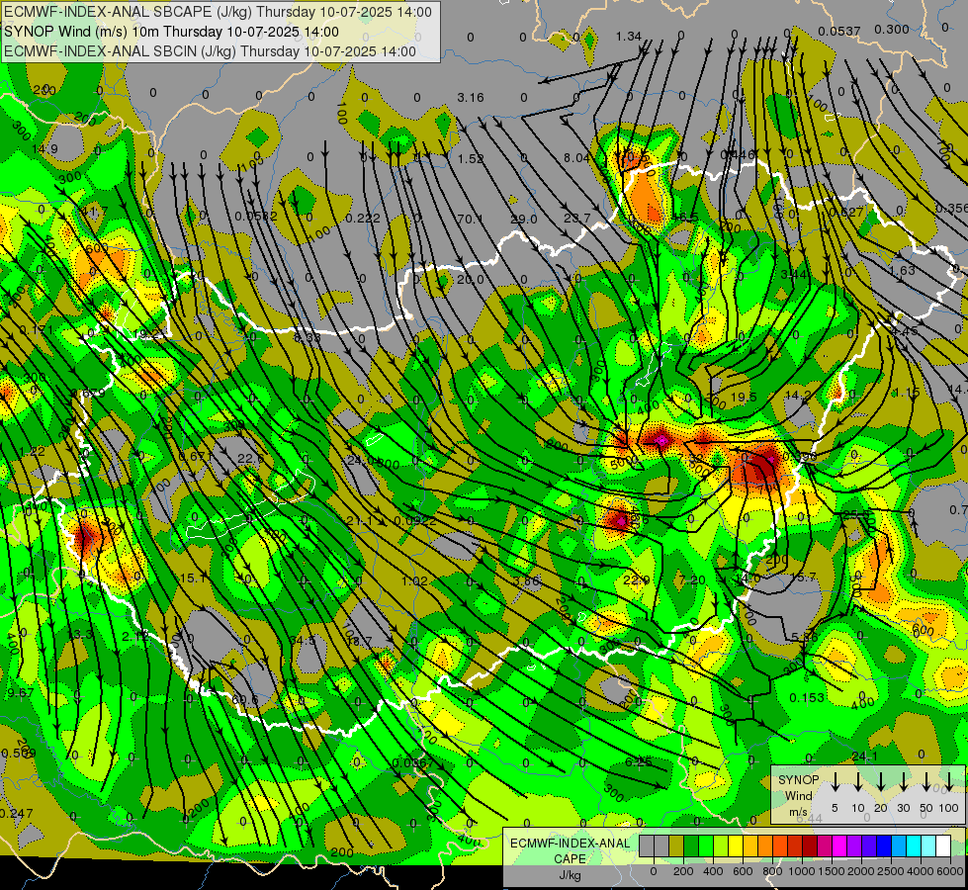Click the 1.63 value on map
The width and height of the screenshot is (968, 890).
pyautogui.click(x=902, y=271)
